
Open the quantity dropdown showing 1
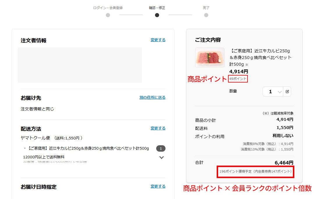pos(273,92)
